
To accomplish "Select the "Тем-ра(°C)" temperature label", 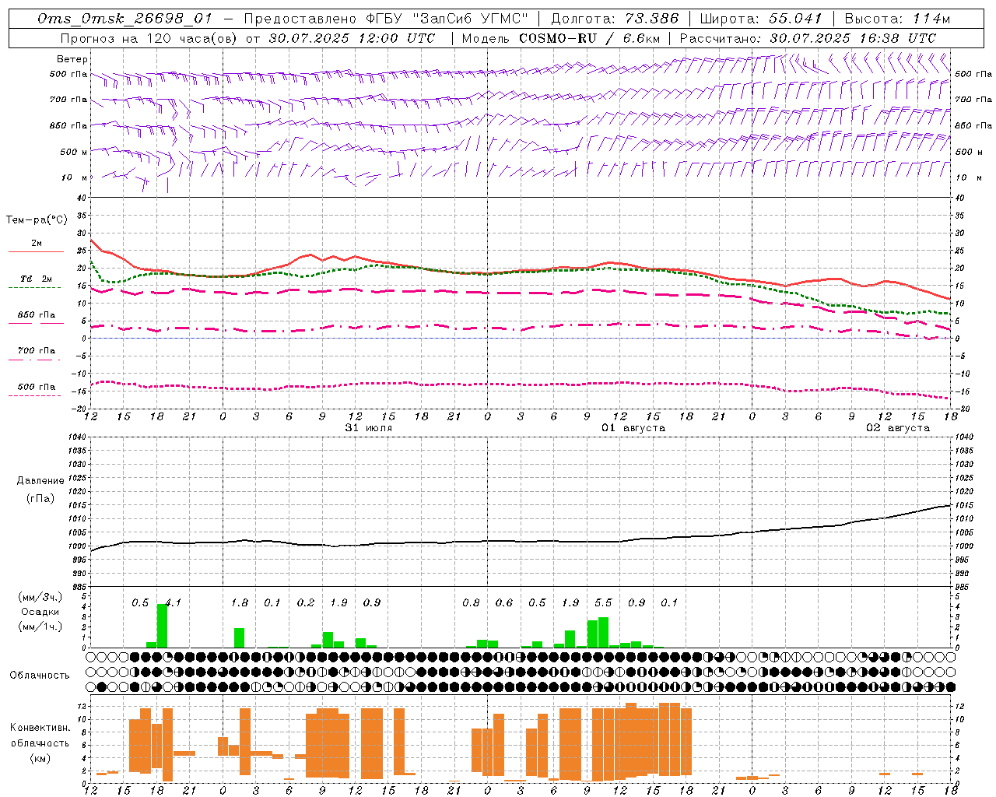I will pos(37,220).
